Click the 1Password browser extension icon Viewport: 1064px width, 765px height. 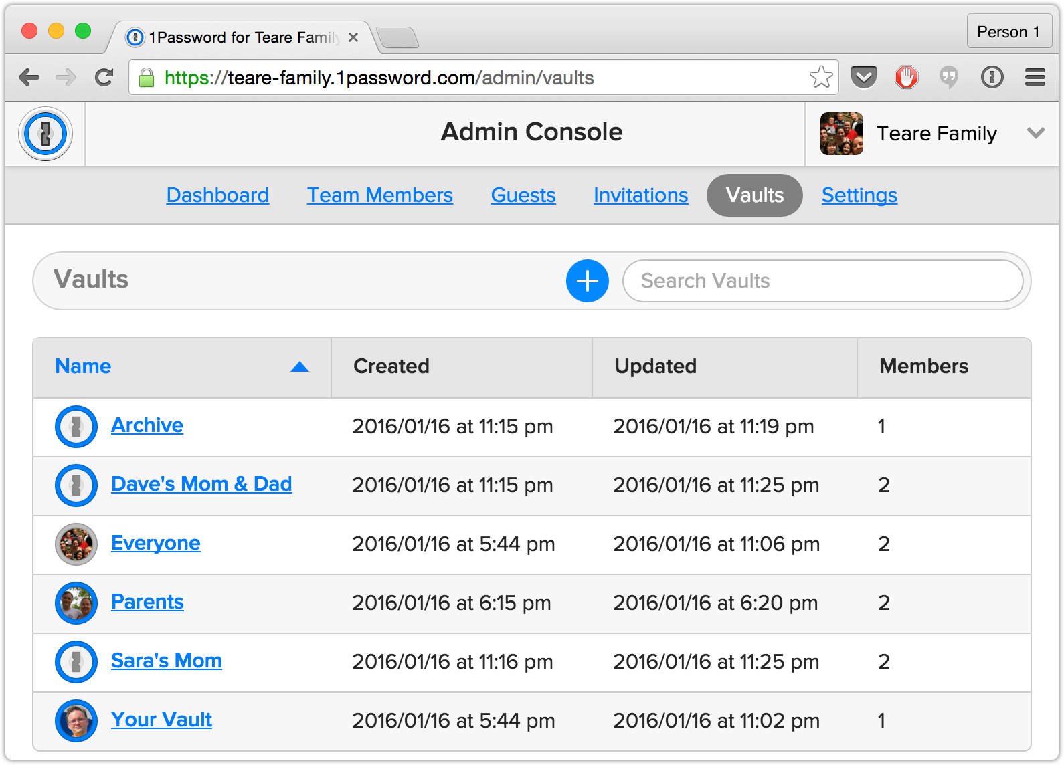[992, 78]
